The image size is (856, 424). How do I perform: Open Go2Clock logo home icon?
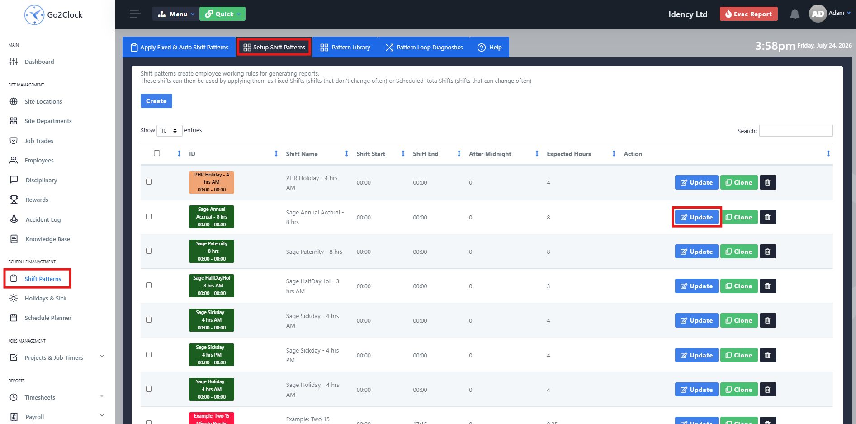[34, 14]
